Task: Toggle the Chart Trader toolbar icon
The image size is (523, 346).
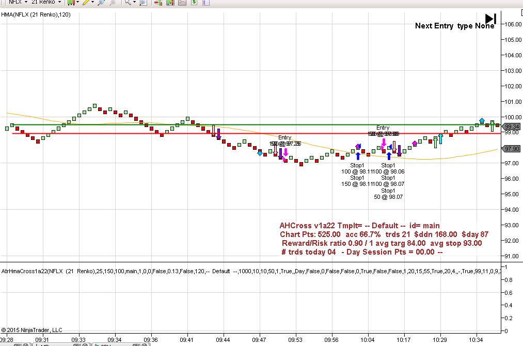Action: pos(158,3)
